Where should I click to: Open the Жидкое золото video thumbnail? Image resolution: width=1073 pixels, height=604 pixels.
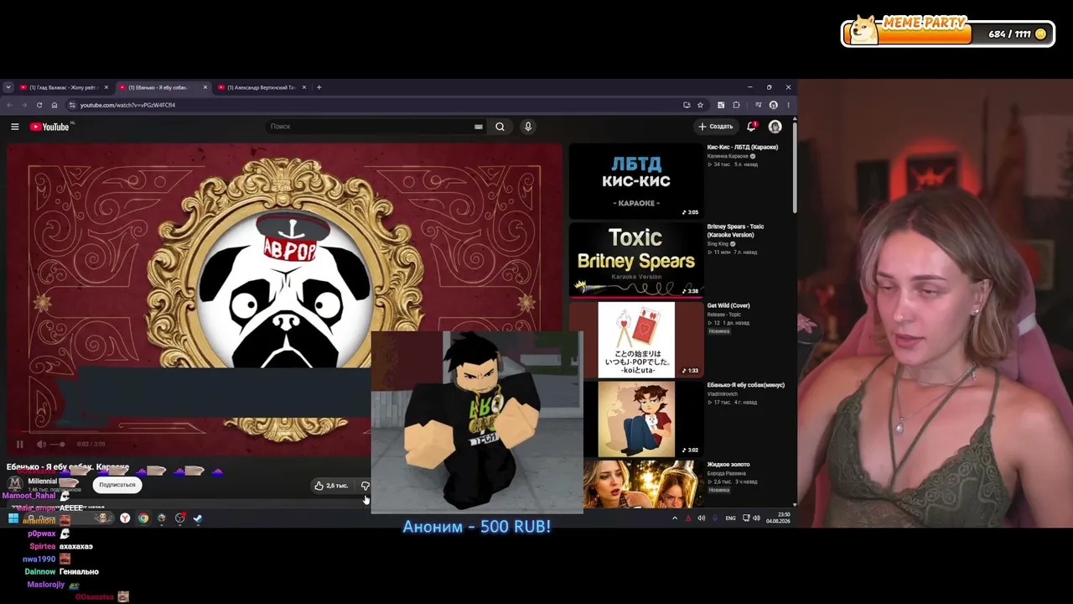(636, 485)
